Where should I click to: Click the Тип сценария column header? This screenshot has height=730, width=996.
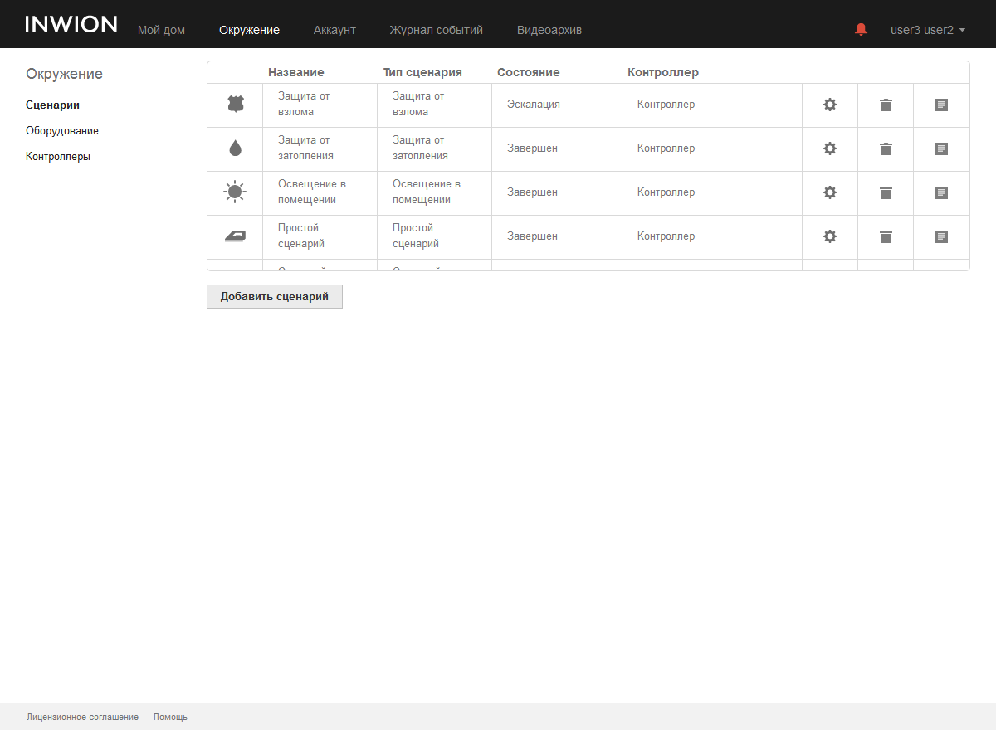(422, 72)
